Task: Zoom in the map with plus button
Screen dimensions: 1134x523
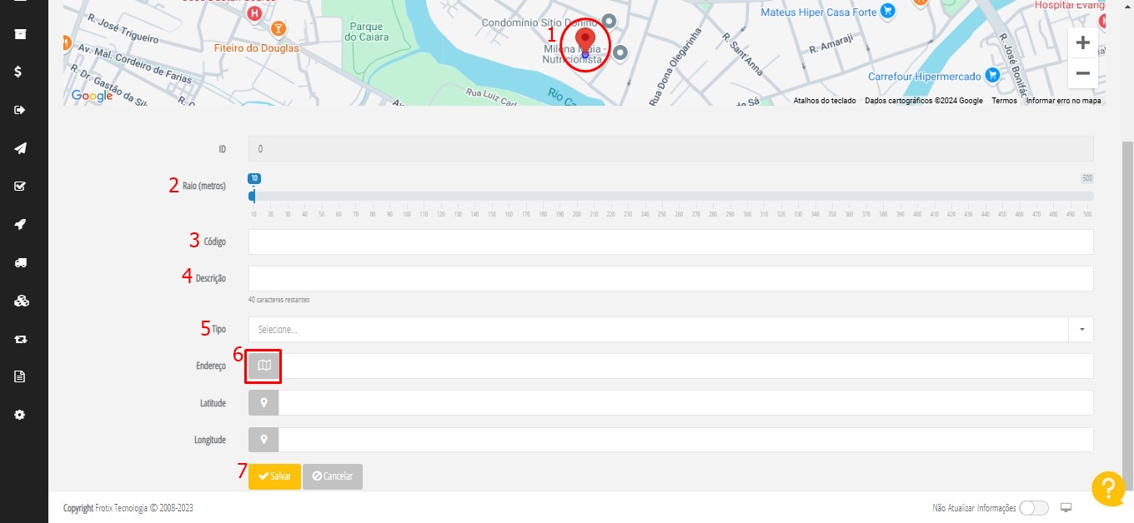Action: point(1082,42)
